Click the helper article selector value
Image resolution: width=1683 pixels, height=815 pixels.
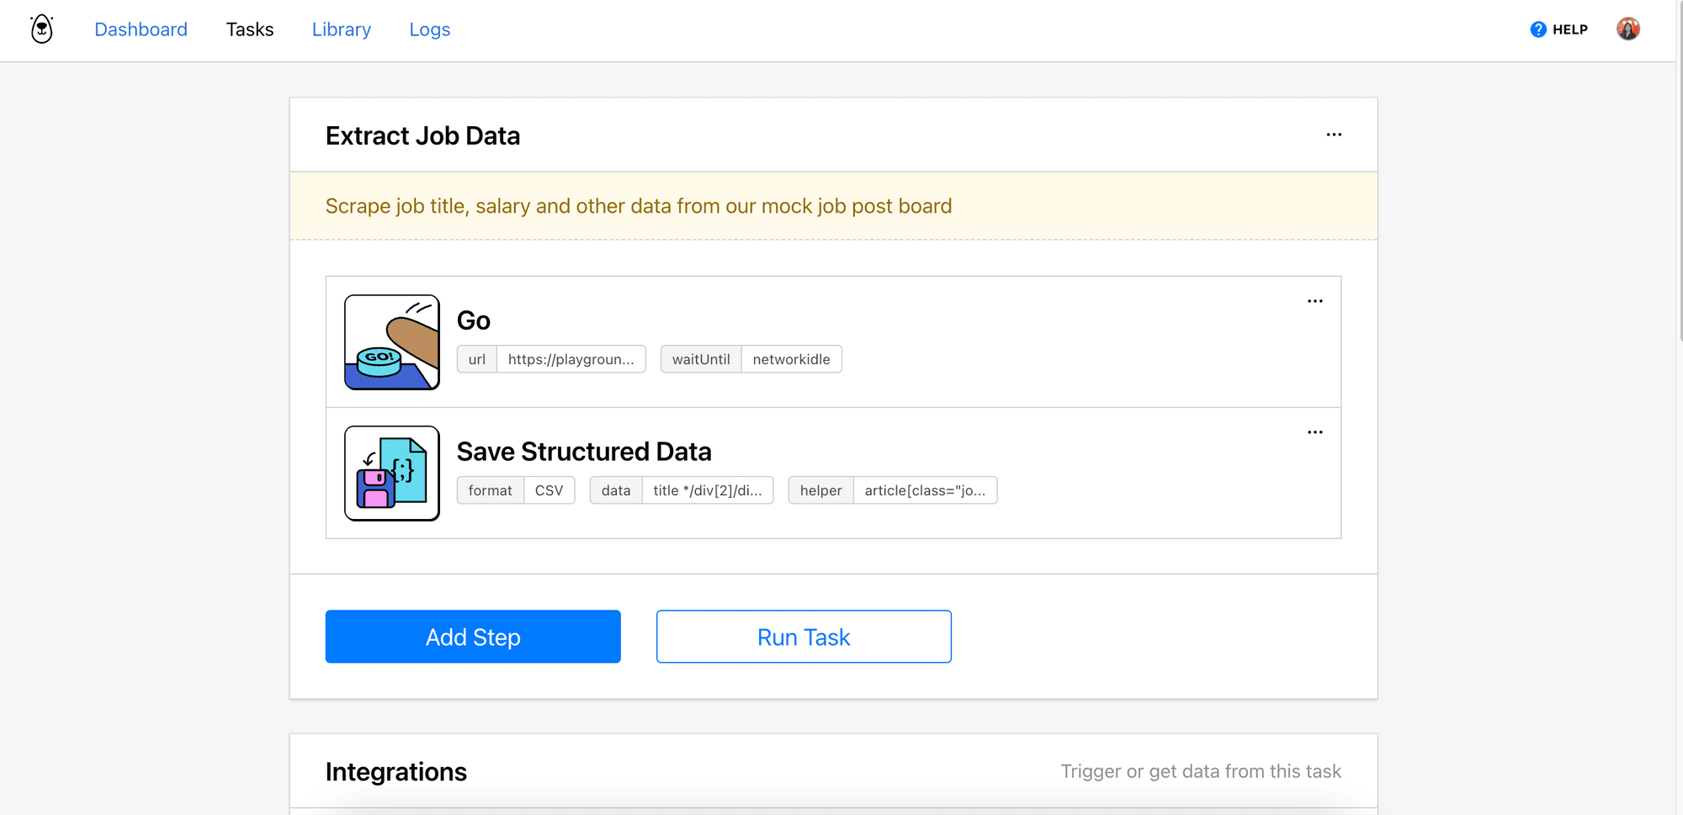(925, 490)
